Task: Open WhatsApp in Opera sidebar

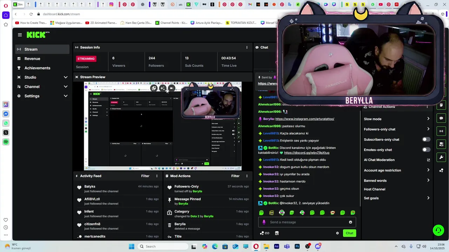Action: click(x=6, y=123)
